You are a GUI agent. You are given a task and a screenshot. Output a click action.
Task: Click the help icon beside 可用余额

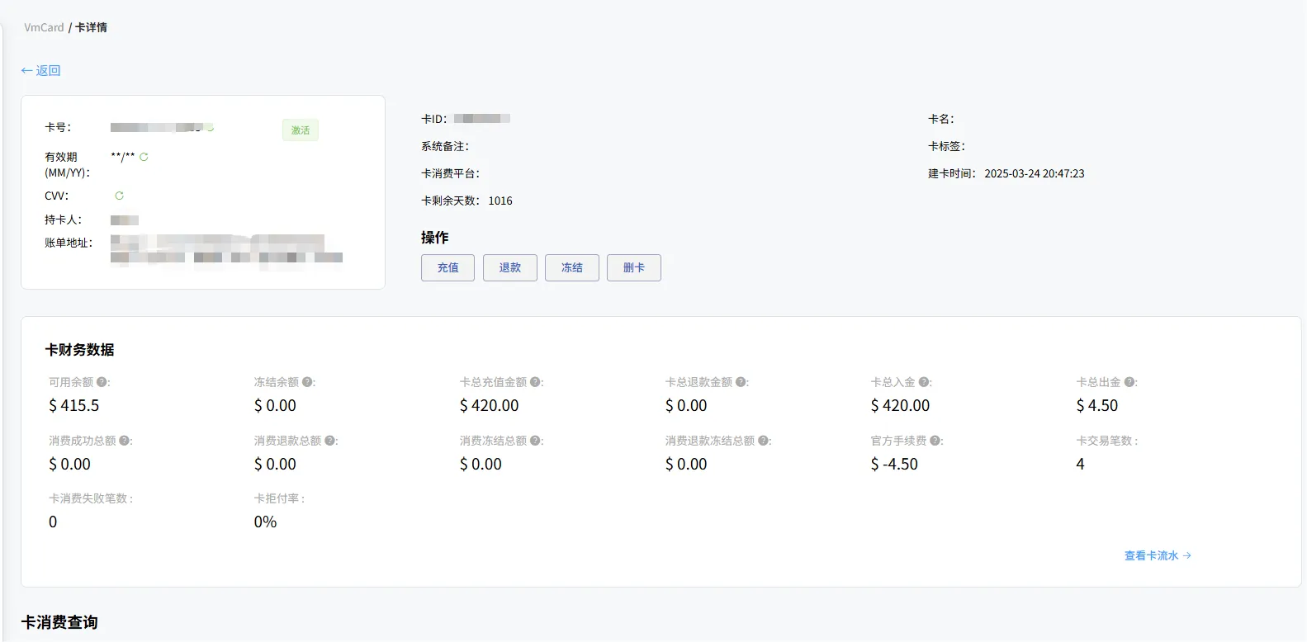[x=102, y=382]
